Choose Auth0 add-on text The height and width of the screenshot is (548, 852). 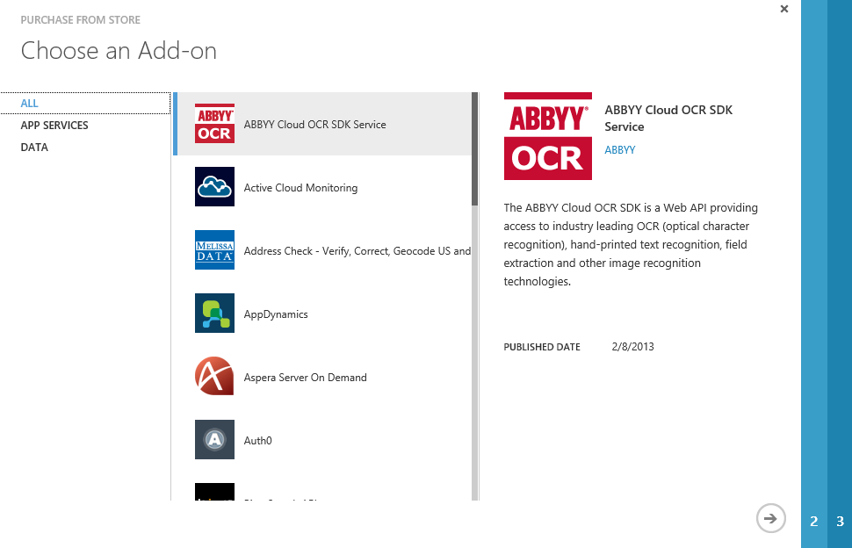257,441
